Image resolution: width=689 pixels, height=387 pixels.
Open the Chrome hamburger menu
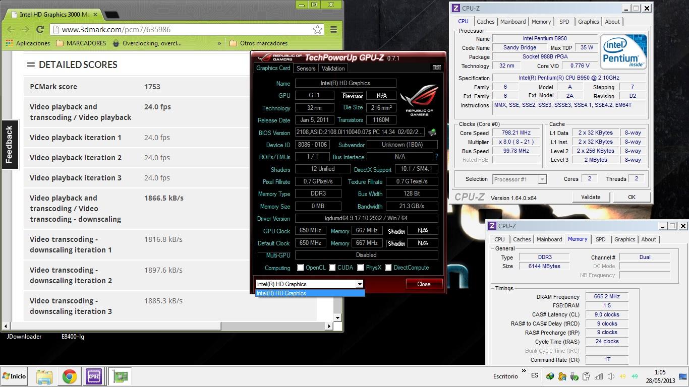(x=333, y=30)
